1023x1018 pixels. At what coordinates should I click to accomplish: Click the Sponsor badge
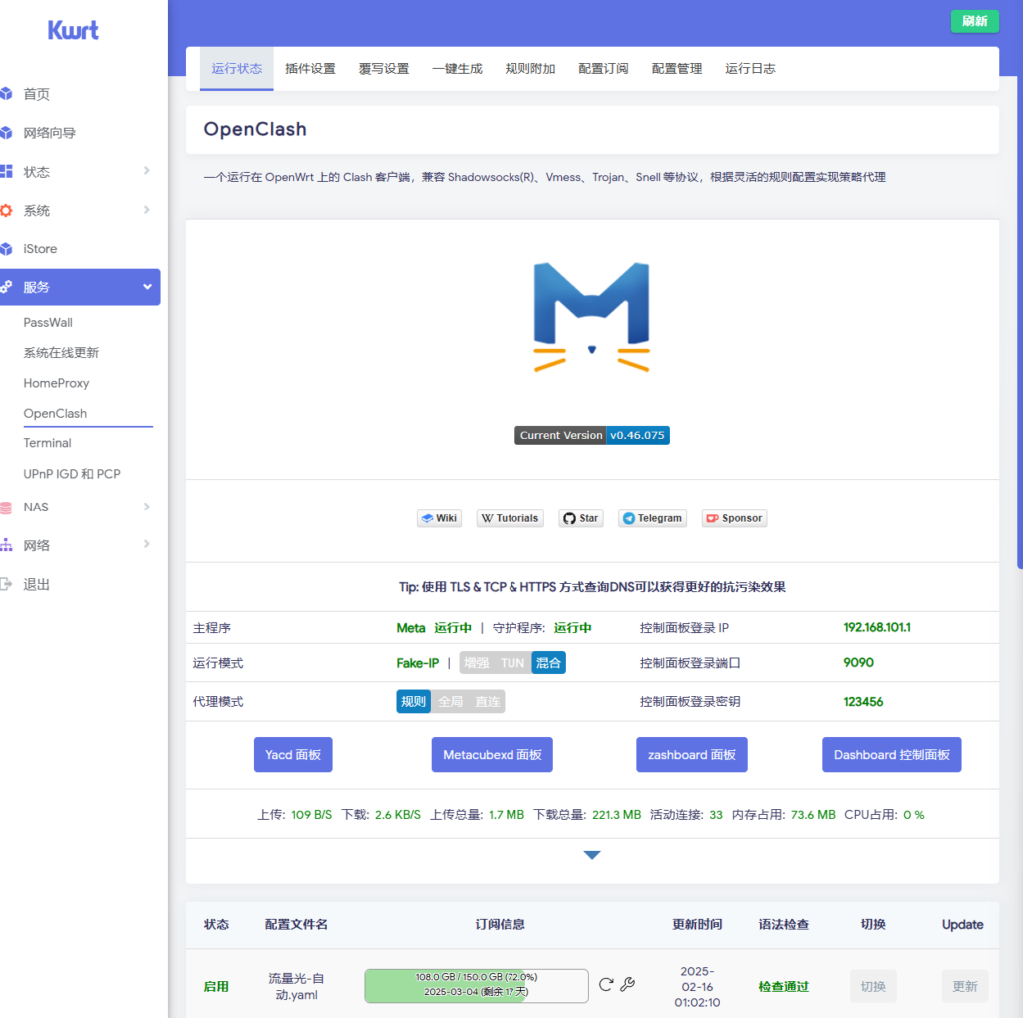point(734,518)
